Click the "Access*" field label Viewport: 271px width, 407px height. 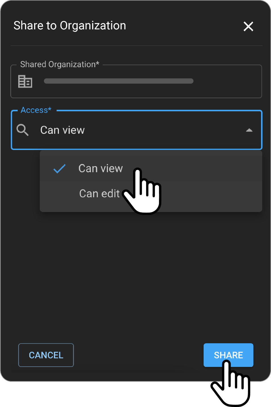coord(36,110)
